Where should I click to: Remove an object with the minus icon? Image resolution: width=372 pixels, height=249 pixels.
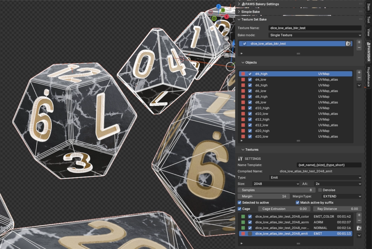point(359,78)
